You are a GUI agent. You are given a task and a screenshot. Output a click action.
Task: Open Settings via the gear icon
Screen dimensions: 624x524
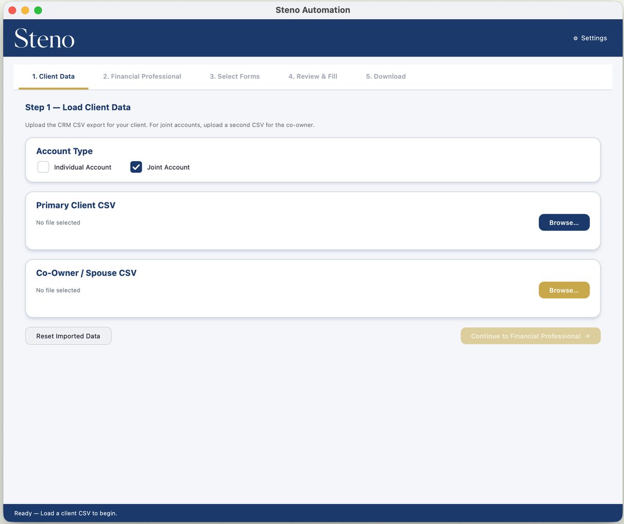pyautogui.click(x=576, y=38)
